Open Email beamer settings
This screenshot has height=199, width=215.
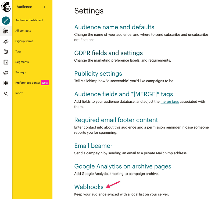(x=93, y=146)
